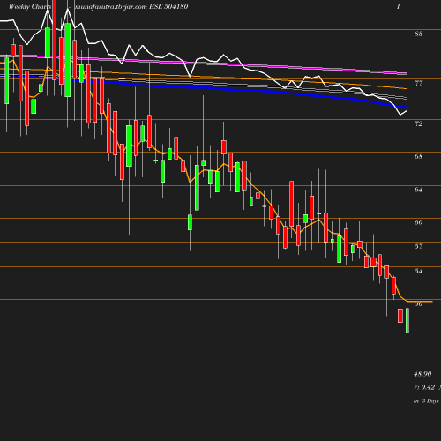Image resolution: width=441 pixels, height=441 pixels.
Task: Click the "in 3 Days" text
Action: 426,400
